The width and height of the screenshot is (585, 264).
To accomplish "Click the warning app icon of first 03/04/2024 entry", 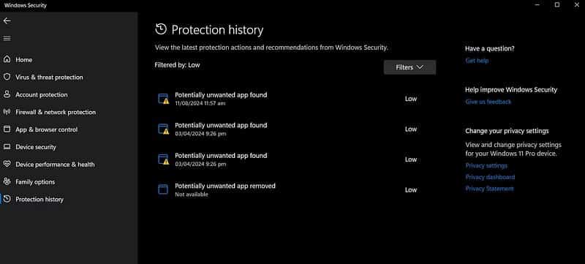I will point(163,129).
